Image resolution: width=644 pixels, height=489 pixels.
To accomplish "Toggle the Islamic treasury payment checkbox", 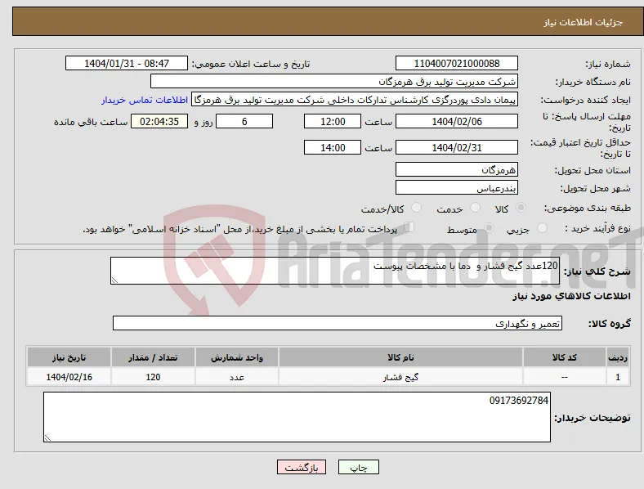I will tap(409, 227).
